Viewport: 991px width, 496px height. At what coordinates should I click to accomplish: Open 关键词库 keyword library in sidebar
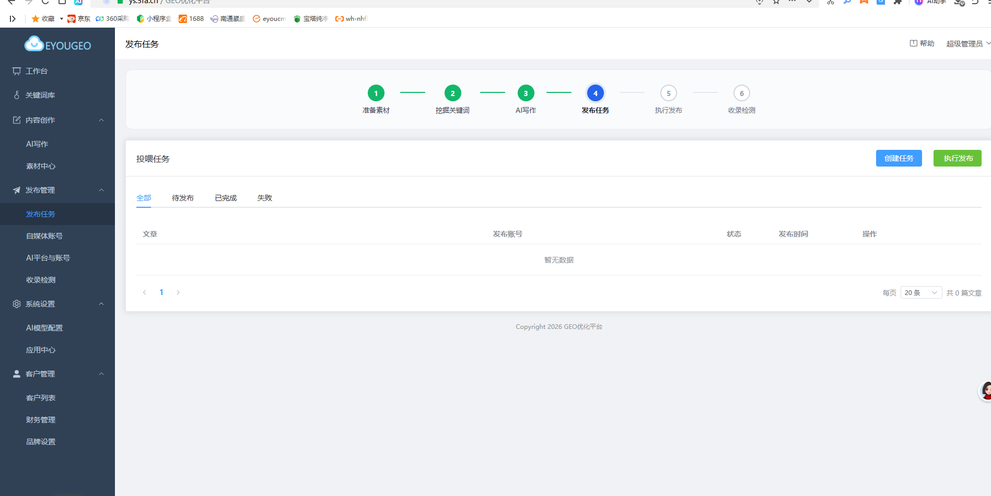tap(40, 95)
